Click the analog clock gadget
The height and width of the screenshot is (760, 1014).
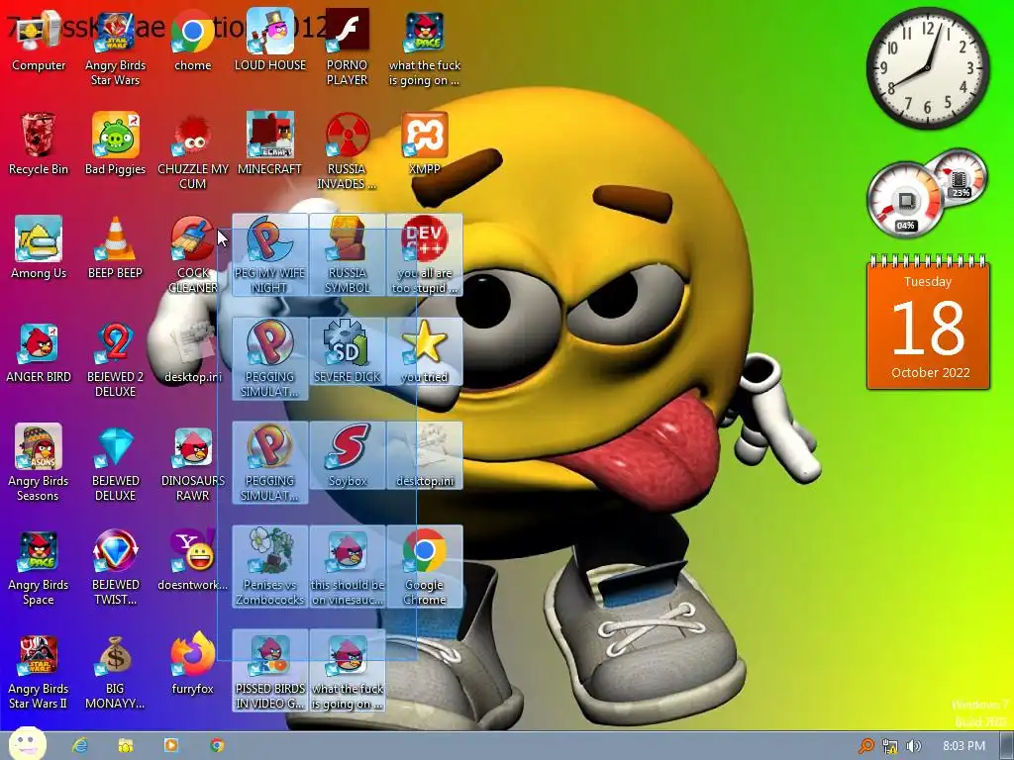pyautogui.click(x=928, y=67)
